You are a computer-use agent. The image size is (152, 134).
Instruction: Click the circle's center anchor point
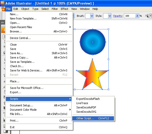(93, 42)
